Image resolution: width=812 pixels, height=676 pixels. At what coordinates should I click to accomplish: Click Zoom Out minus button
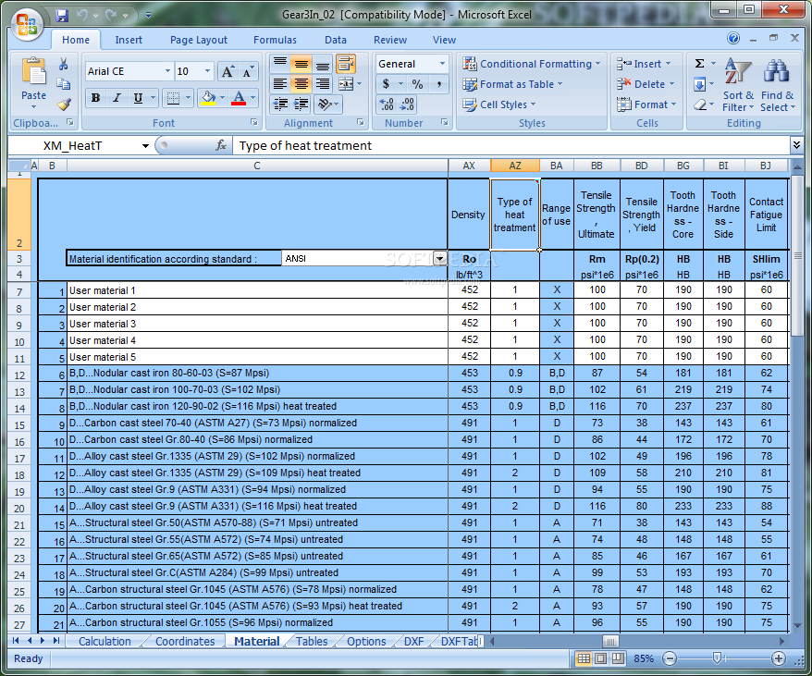coord(670,658)
